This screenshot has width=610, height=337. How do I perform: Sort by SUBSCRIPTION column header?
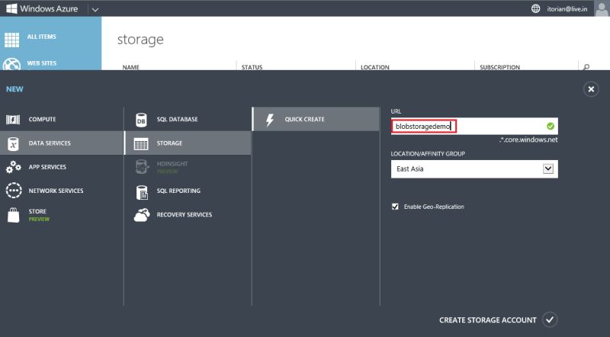[499, 67]
